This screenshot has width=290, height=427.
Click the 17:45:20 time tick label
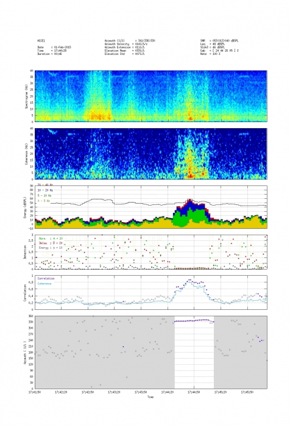(x=221, y=392)
